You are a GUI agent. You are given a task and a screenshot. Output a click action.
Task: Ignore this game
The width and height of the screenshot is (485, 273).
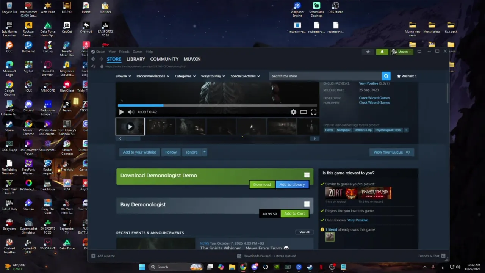192,152
